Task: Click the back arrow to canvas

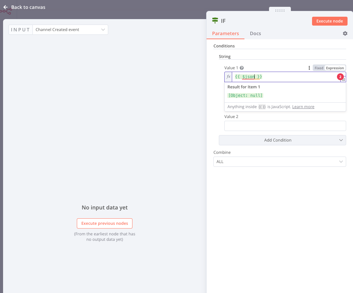Action: pos(5,7)
